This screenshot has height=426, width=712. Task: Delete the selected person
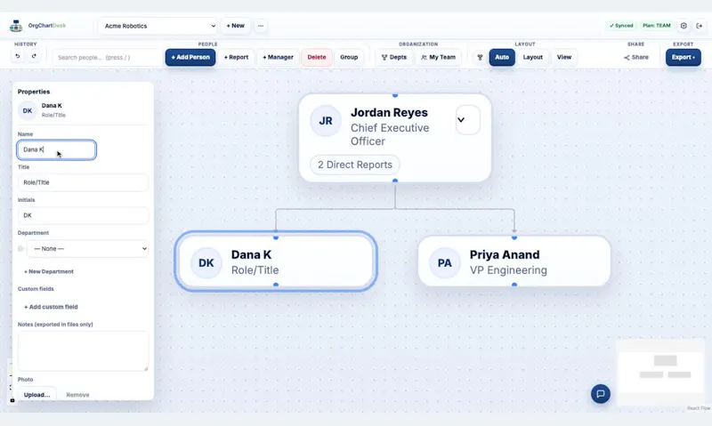(317, 57)
